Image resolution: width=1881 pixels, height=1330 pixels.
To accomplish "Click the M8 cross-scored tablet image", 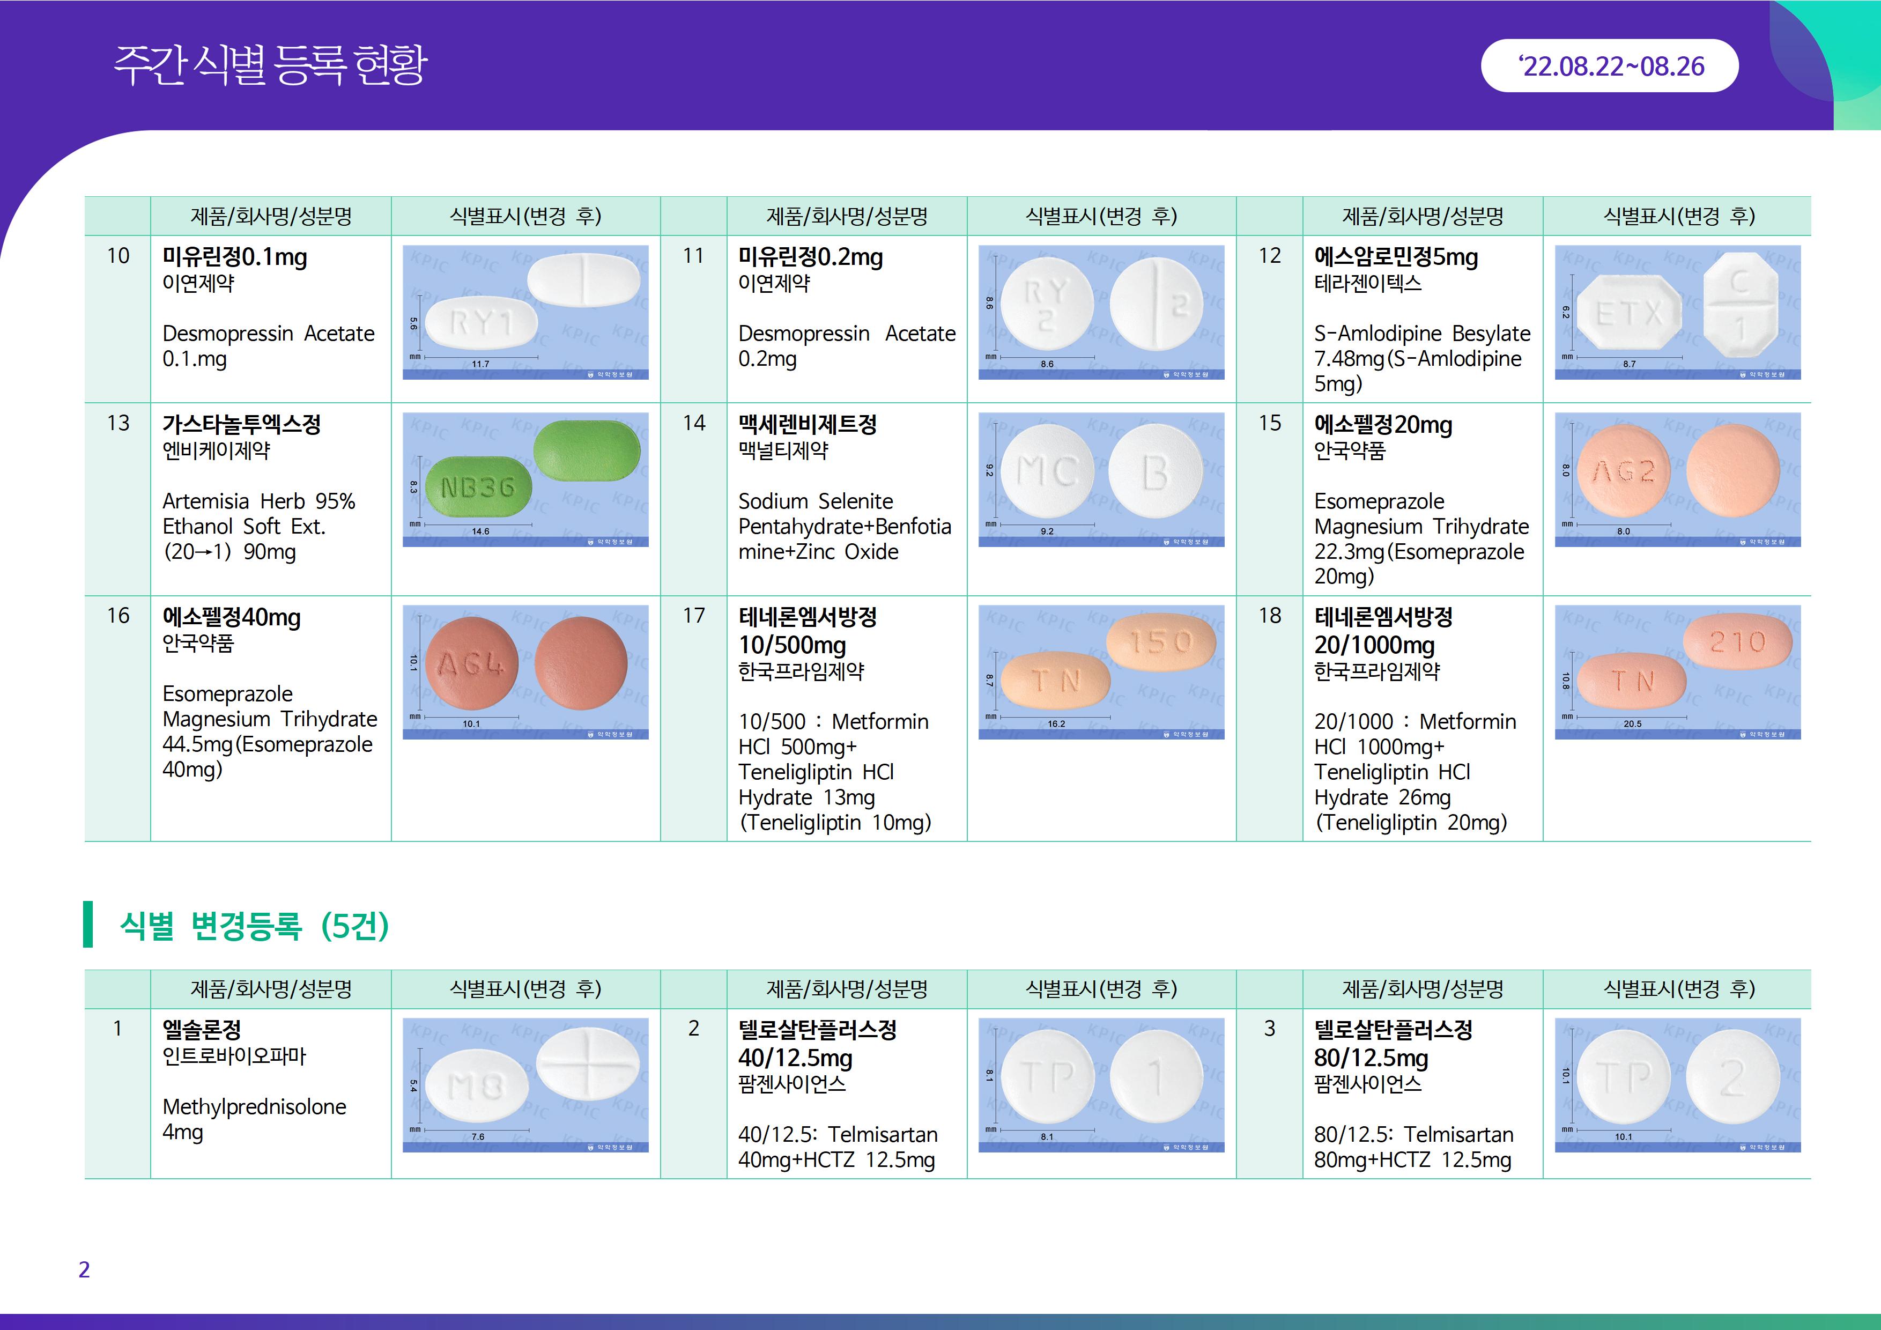I will point(525,1085).
